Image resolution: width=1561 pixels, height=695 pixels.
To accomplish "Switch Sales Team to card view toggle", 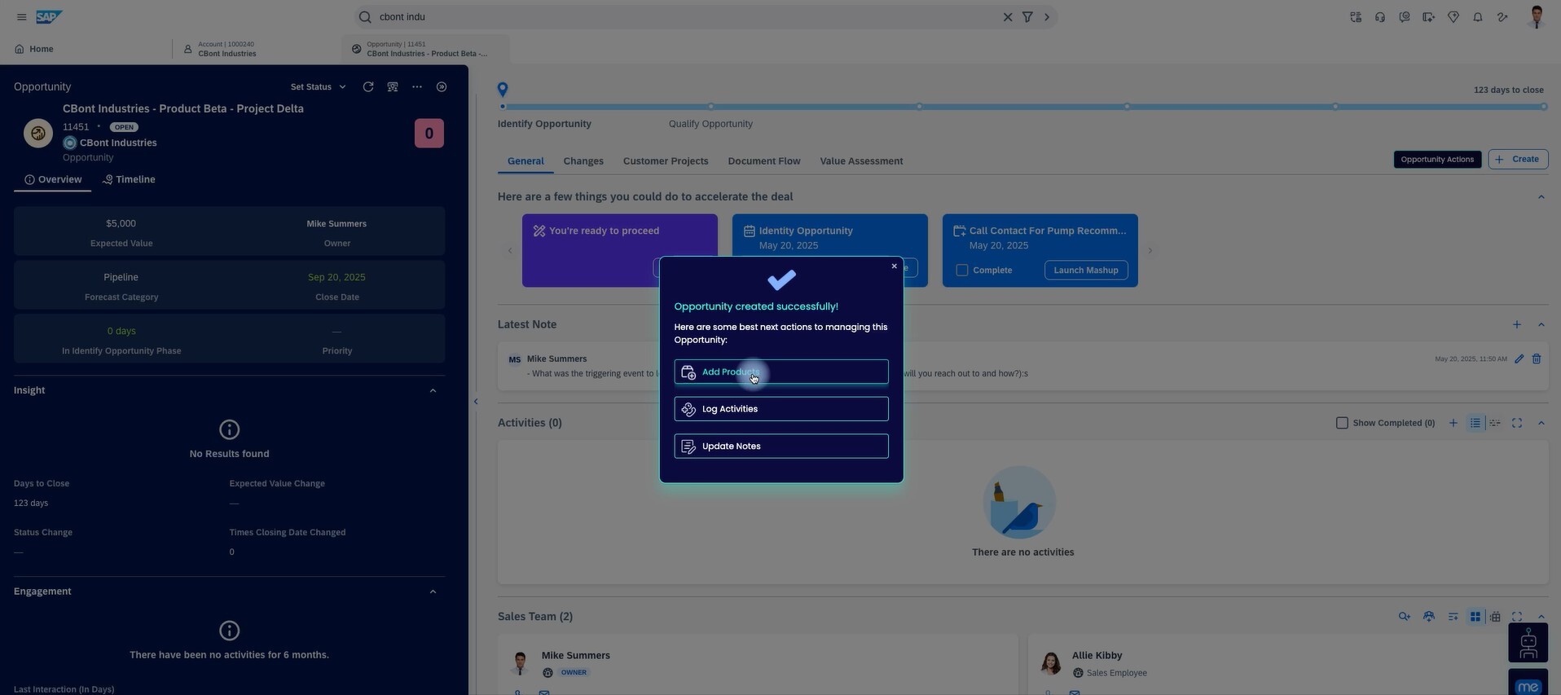I will [x=1475, y=617].
